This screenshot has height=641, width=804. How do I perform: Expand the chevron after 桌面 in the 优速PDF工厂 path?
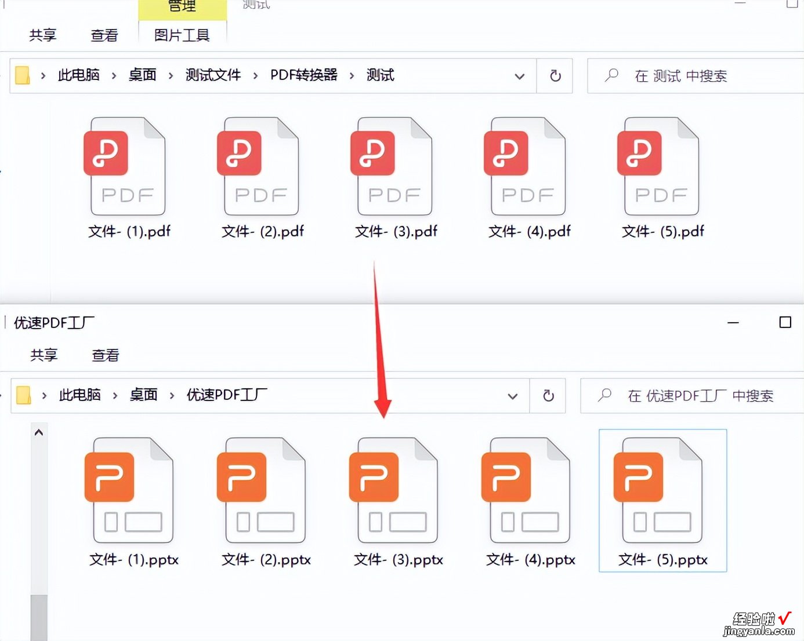[172, 395]
